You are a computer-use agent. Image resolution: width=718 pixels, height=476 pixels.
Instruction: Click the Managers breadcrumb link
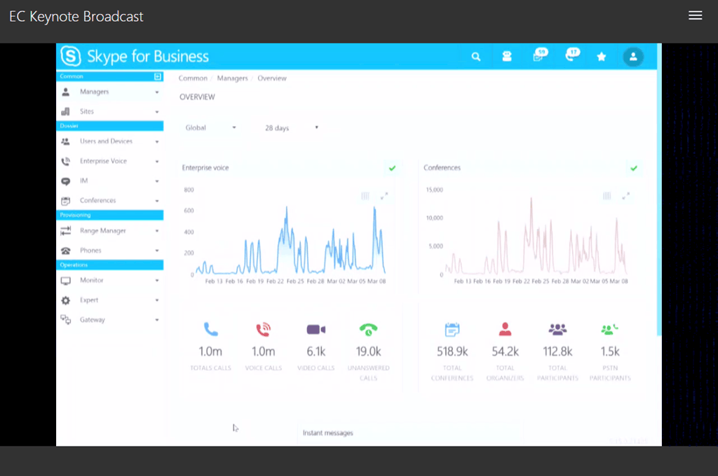[x=232, y=78]
